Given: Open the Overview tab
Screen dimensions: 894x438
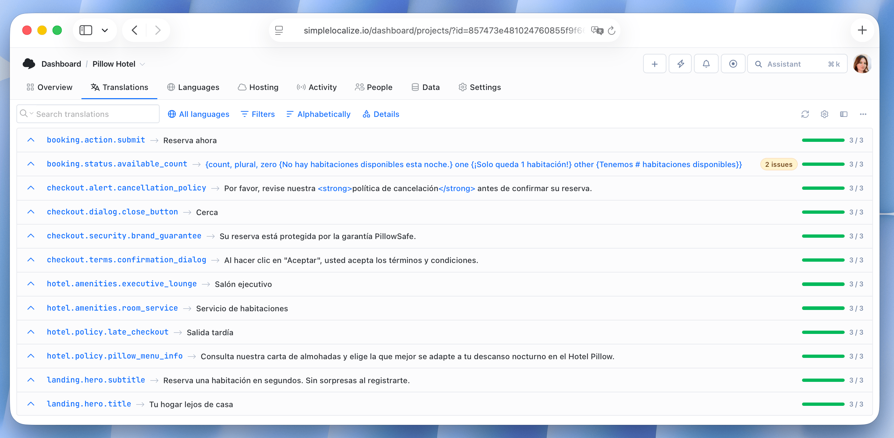Looking at the screenshot, I should [x=50, y=87].
